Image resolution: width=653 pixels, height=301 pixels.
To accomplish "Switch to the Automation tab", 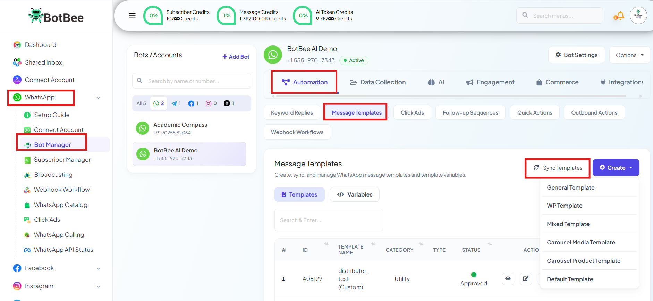I will [304, 82].
